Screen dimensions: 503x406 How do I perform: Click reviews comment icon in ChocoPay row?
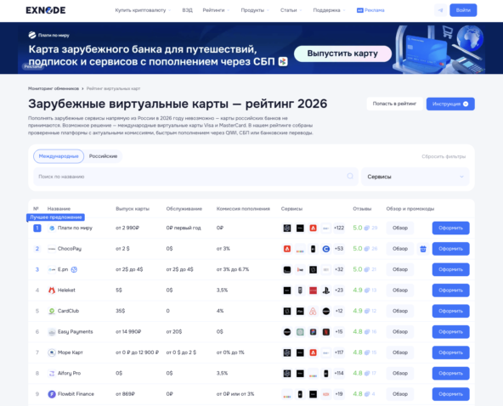[x=367, y=249]
